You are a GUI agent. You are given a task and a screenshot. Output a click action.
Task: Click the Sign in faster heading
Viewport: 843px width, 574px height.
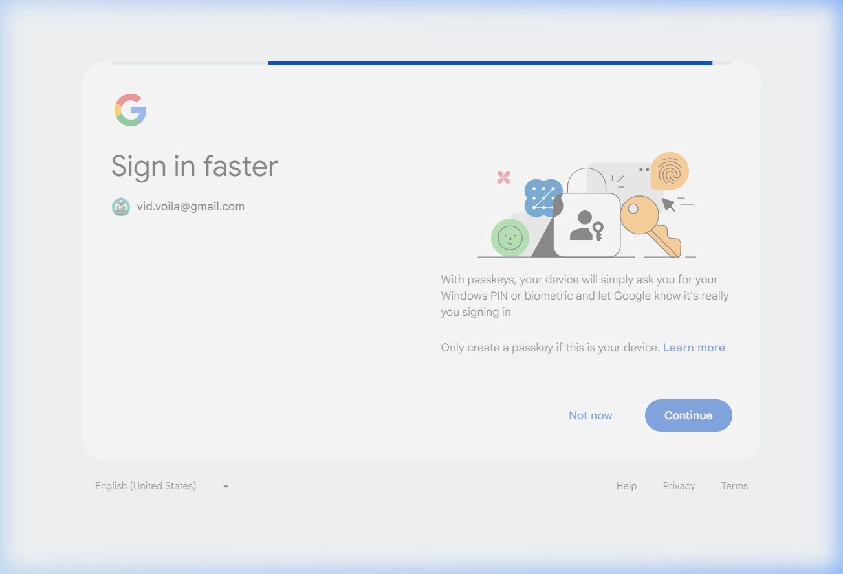point(195,166)
